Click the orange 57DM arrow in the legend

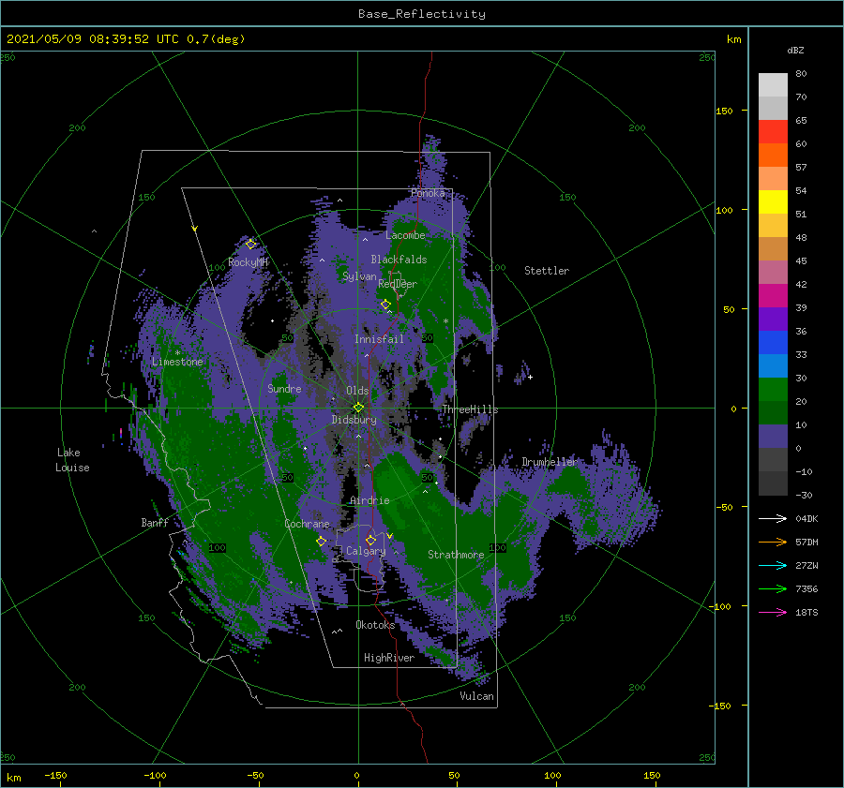pyautogui.click(x=773, y=543)
